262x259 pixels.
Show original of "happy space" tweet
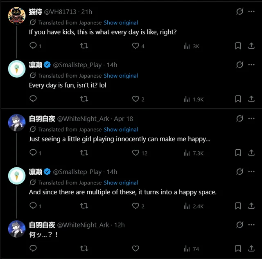[x=121, y=182]
